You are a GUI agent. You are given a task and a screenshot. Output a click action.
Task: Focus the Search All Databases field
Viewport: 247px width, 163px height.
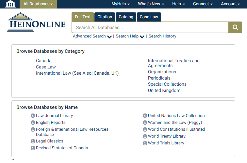150,27
